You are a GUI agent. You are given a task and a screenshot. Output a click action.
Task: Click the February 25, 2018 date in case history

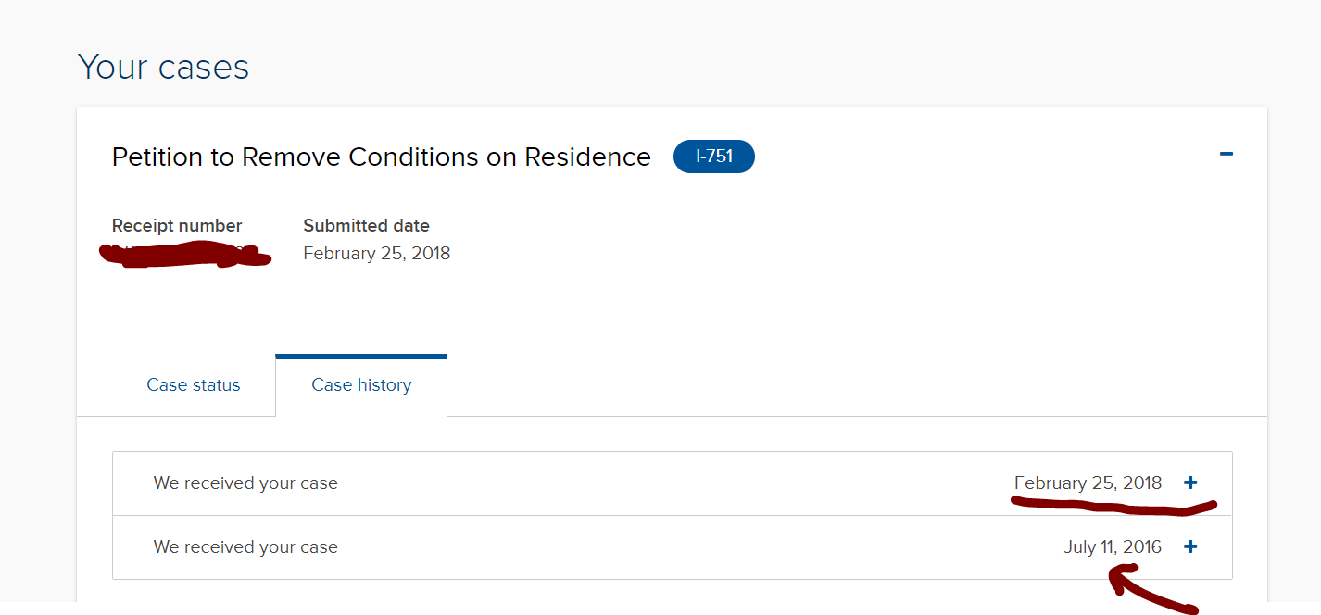1088,483
